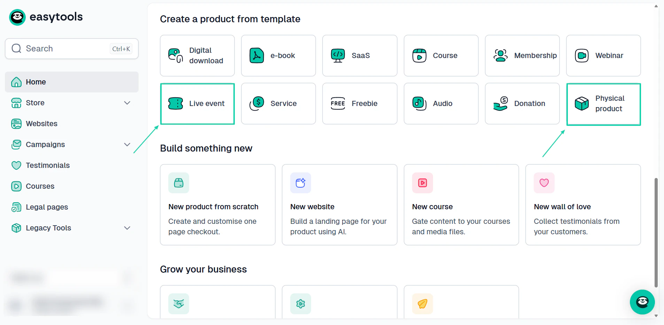Click the easytools sloth logo icon
Image resolution: width=664 pixels, height=325 pixels.
[17, 17]
